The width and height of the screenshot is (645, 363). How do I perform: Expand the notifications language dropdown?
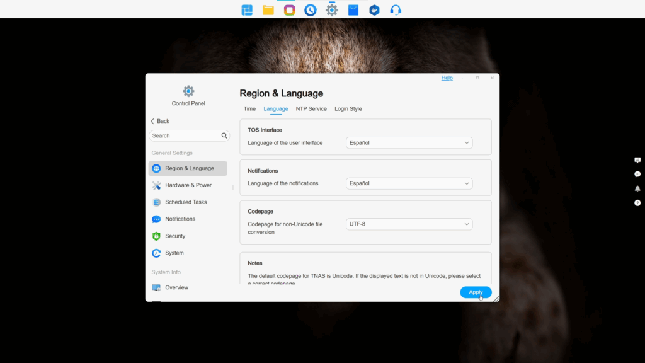click(409, 184)
